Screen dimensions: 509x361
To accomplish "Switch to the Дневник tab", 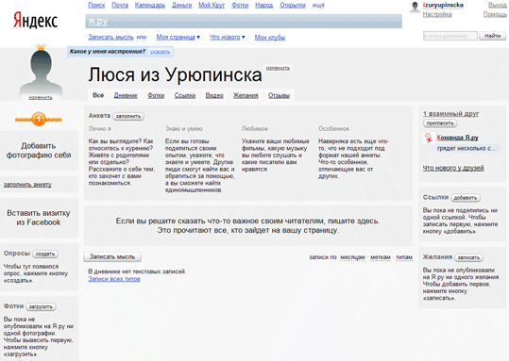I will 126,95.
